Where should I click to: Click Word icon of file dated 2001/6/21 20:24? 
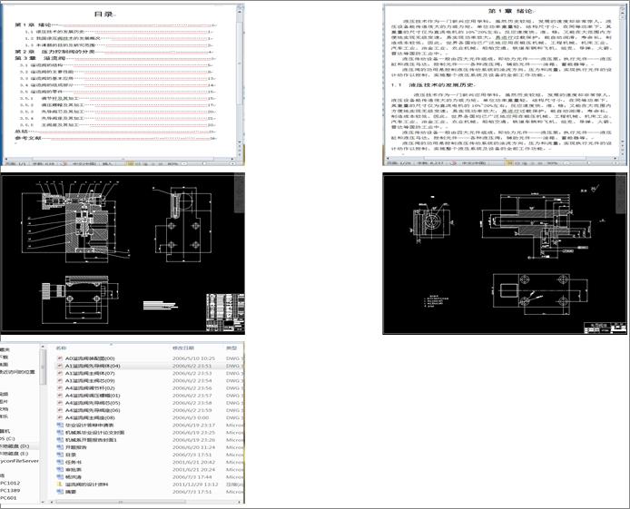[x=60, y=469]
